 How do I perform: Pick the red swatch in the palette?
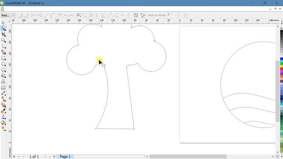tap(281, 69)
